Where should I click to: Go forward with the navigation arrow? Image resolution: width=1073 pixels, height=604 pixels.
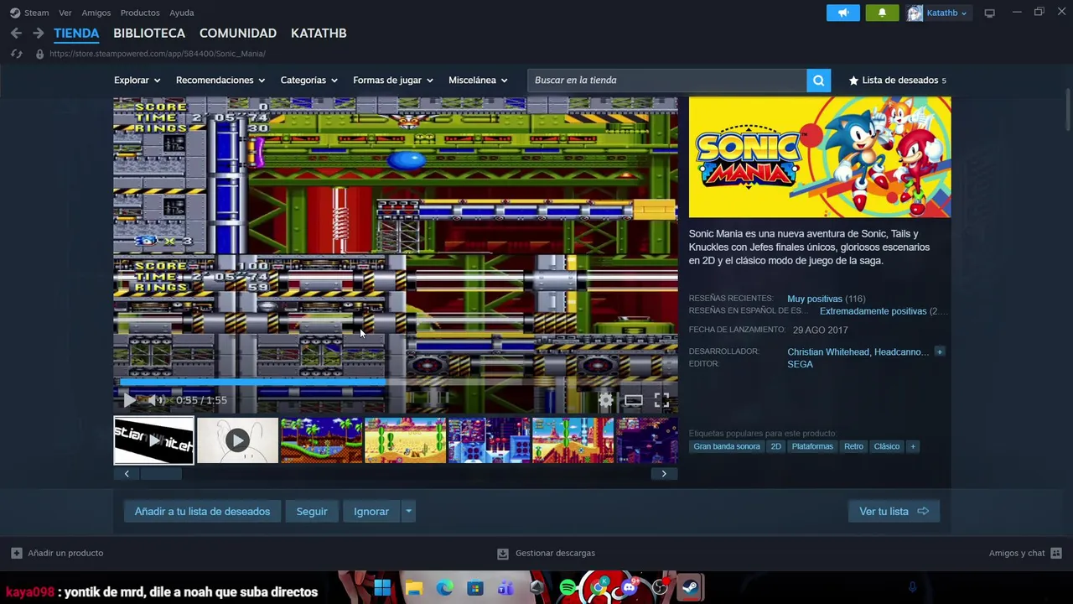pos(38,33)
